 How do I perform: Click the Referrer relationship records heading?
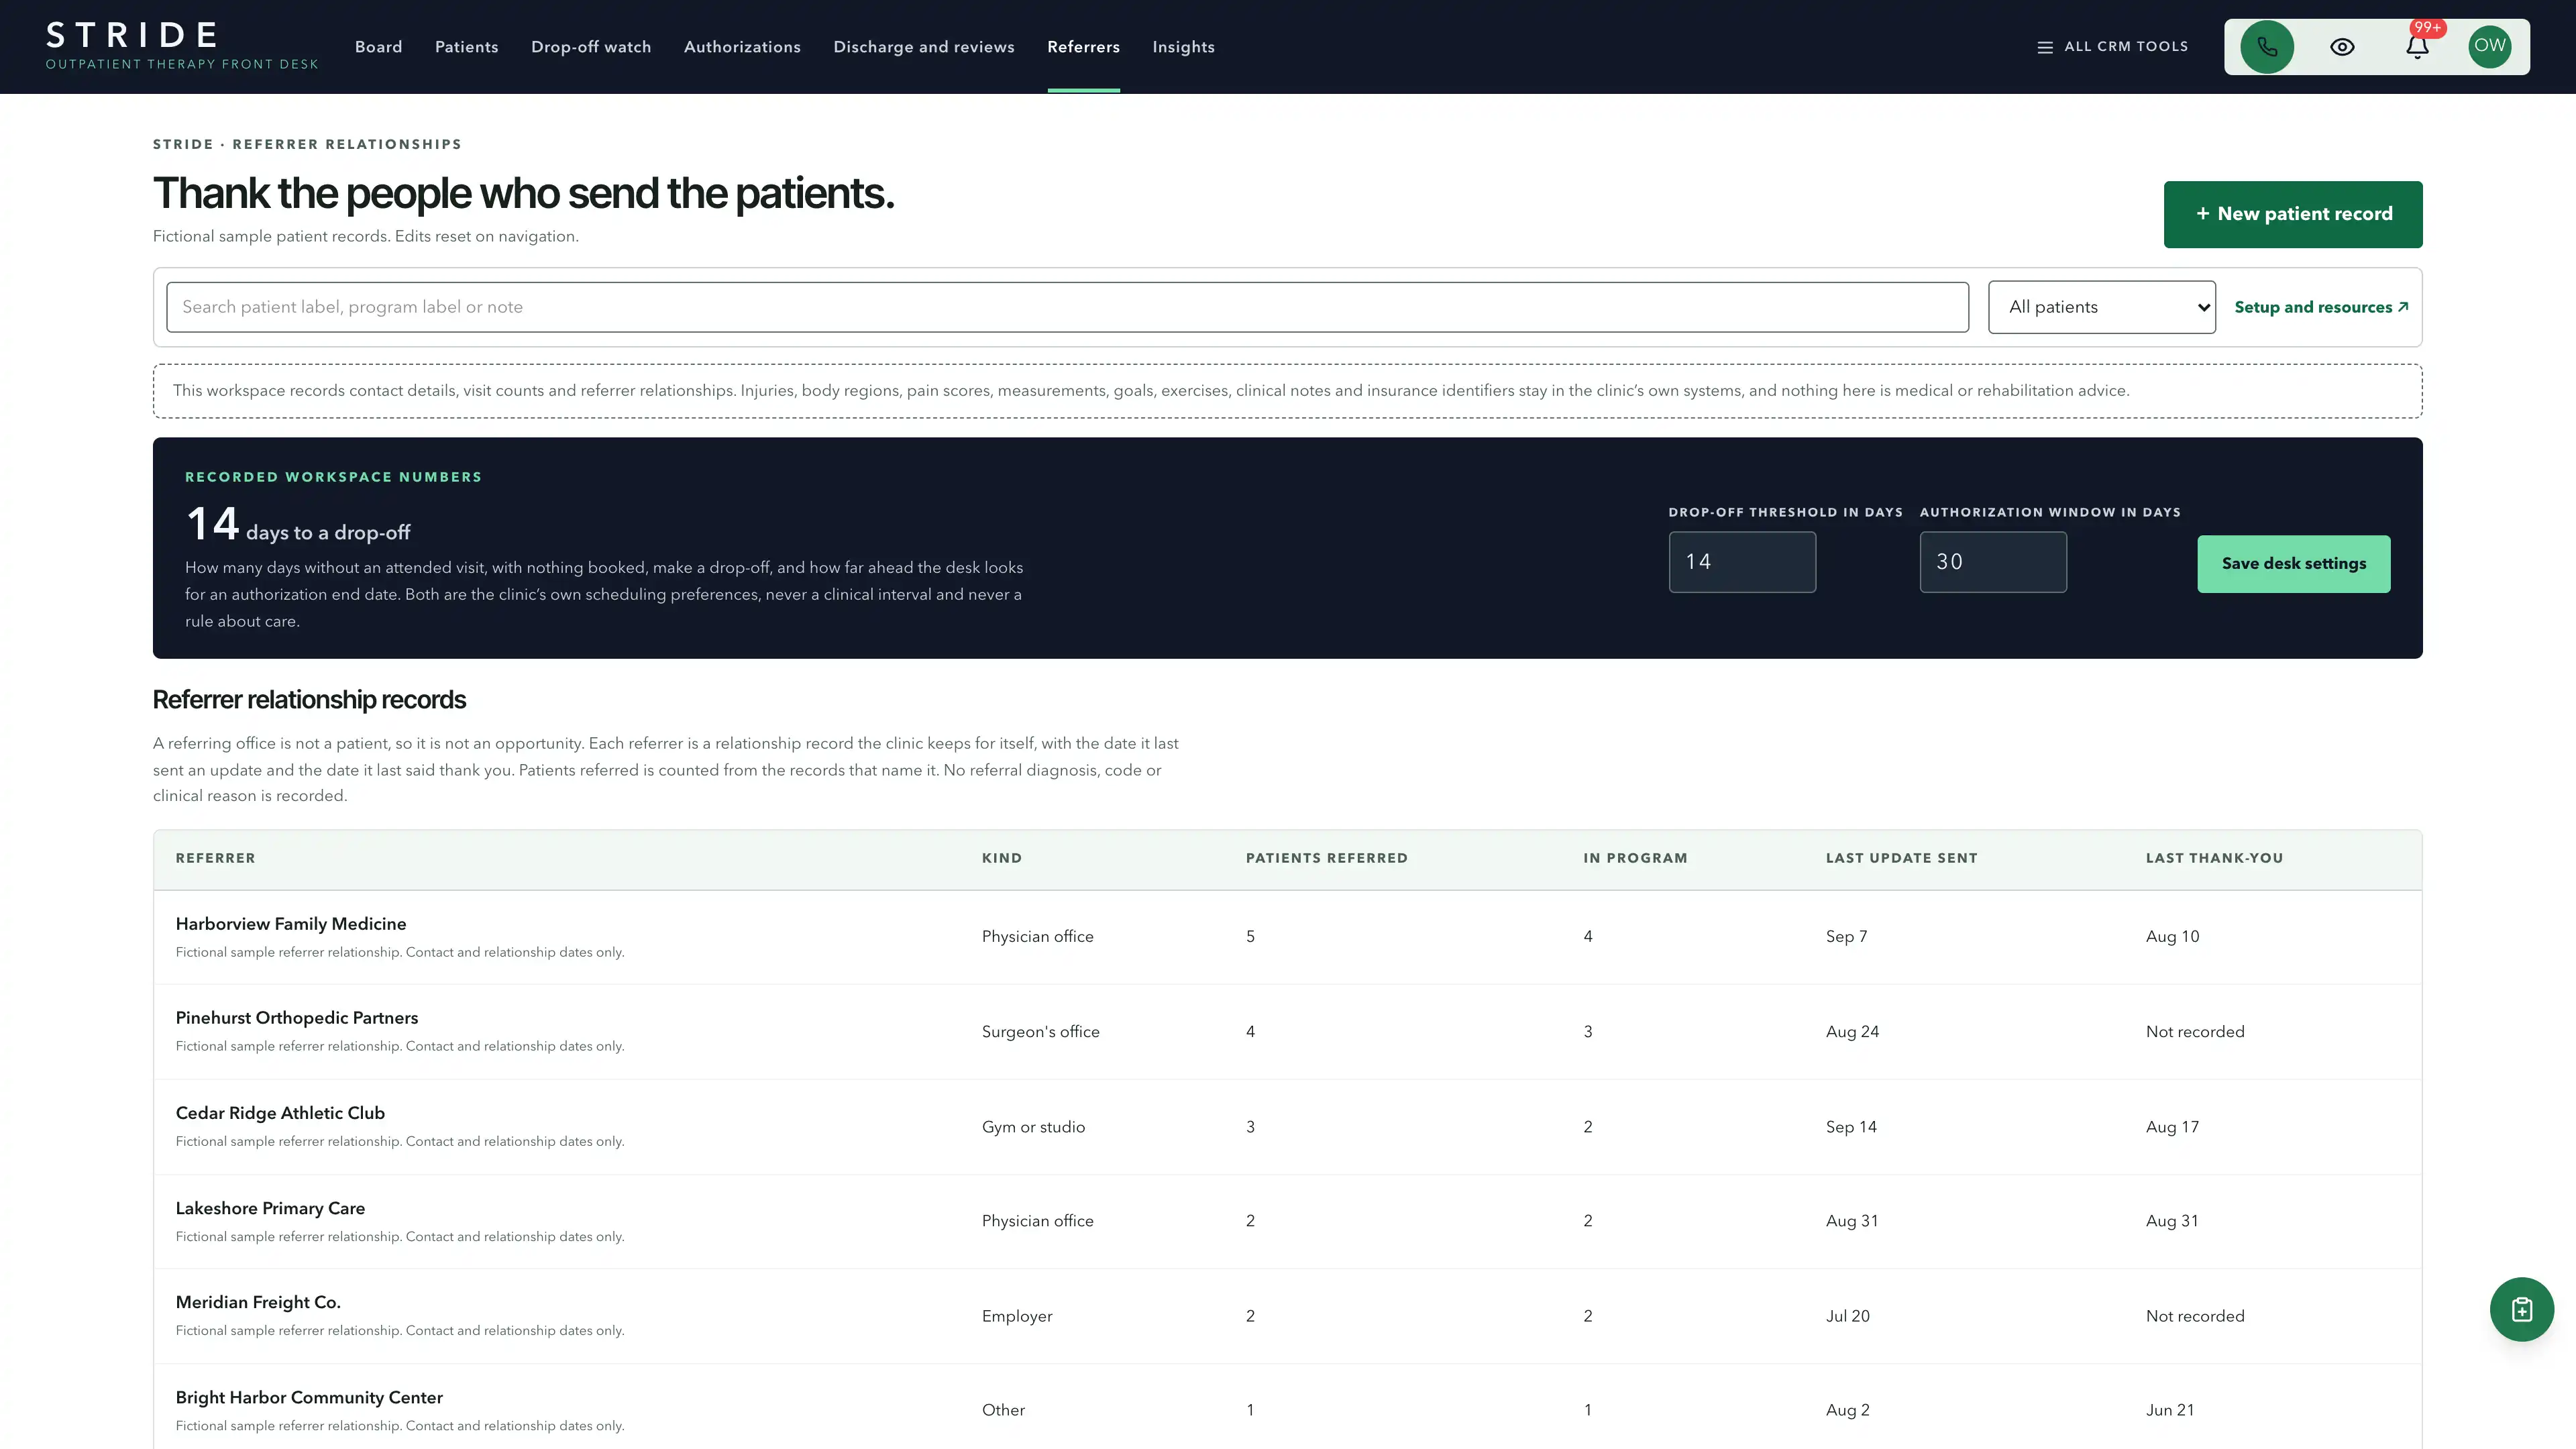pos(309,700)
